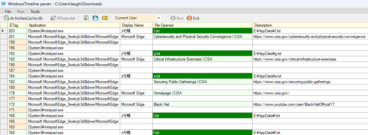The image size is (368, 135).
Task: Select ETag 199 cell
Action: point(17,42)
